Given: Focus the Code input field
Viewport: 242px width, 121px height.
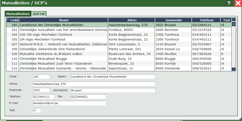Looking at the screenshot, I should (41, 77).
